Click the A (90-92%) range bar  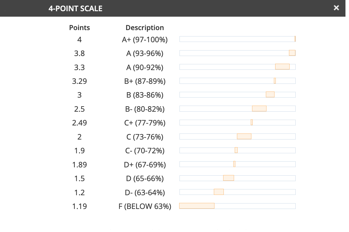(237, 67)
